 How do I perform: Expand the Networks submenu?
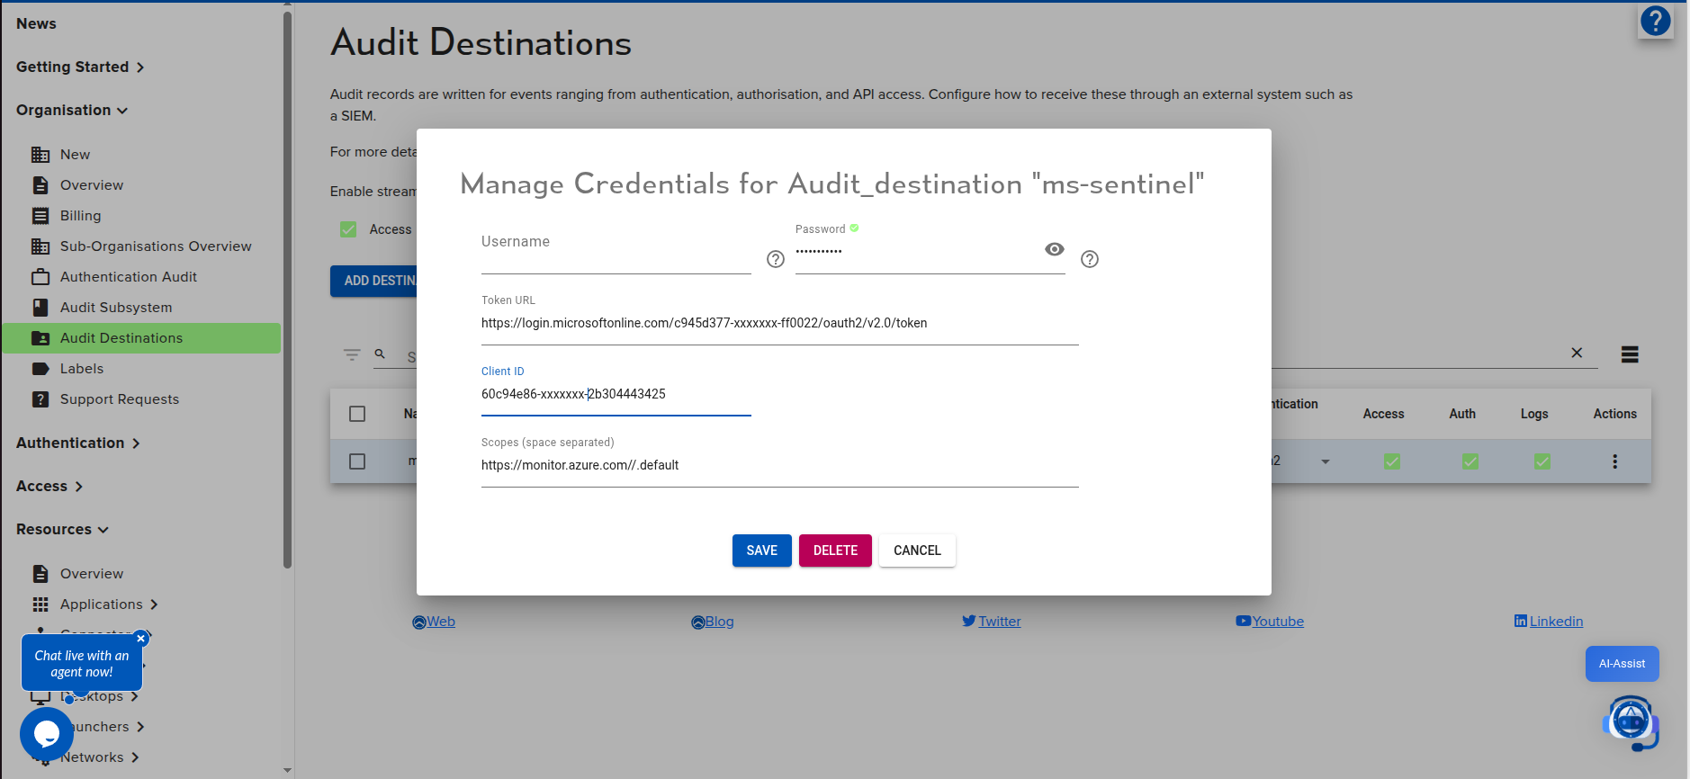(135, 757)
